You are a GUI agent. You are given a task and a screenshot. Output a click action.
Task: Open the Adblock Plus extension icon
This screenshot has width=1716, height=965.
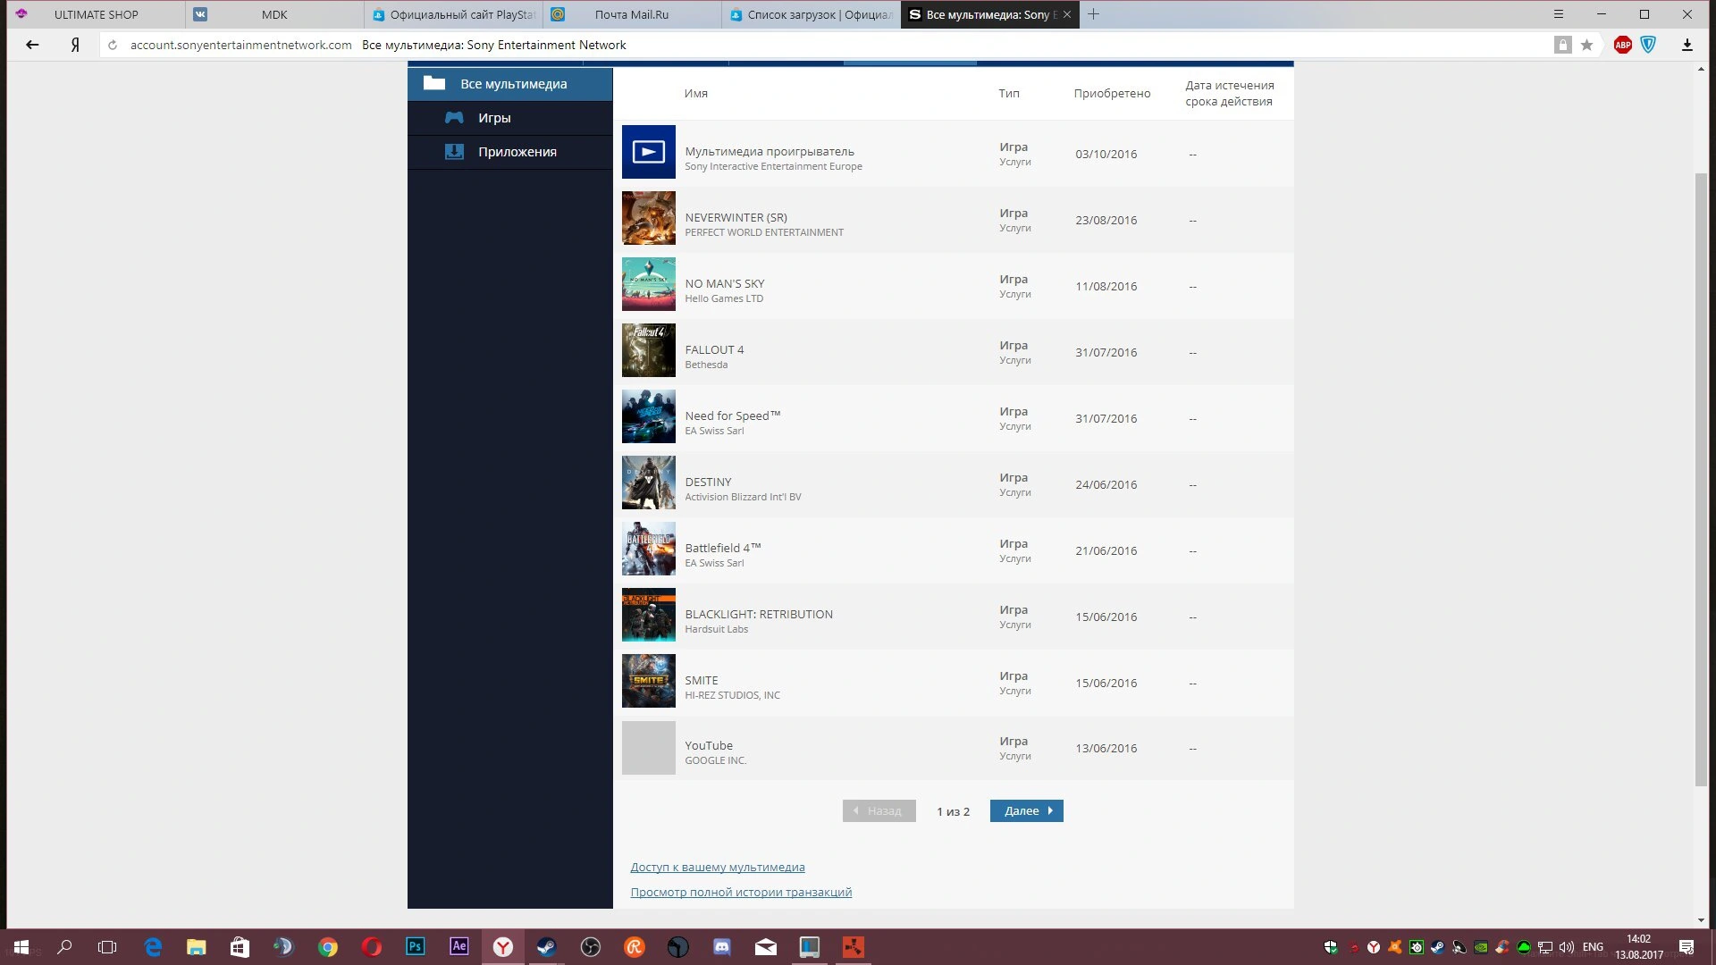point(1623,45)
